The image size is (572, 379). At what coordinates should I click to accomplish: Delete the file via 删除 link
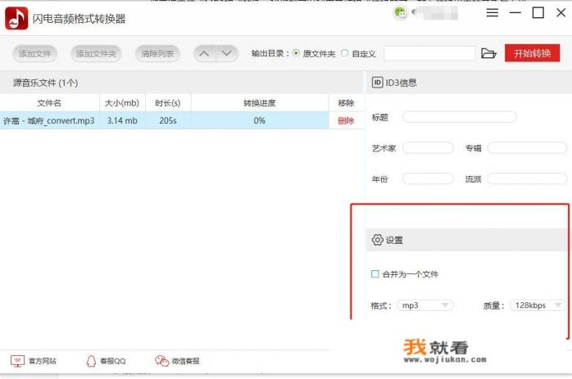[x=346, y=120]
